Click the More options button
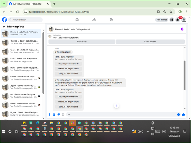The width and height of the screenshot is (191, 143). [150, 42]
